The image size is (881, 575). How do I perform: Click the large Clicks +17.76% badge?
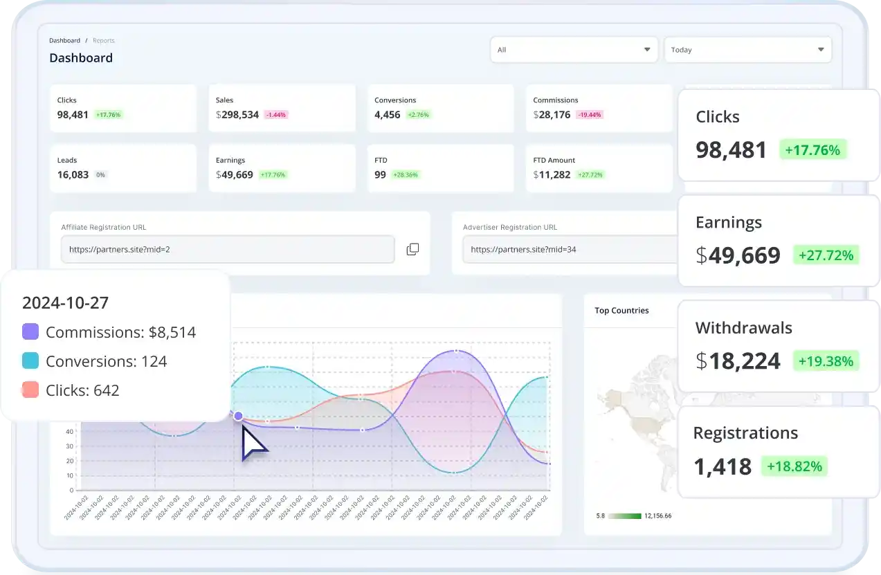[813, 150]
